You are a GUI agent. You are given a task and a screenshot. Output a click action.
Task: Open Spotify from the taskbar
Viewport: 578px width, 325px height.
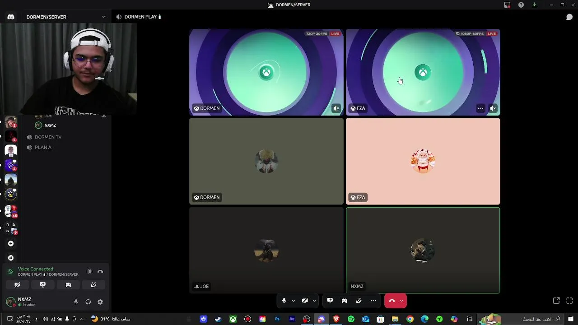point(351,319)
